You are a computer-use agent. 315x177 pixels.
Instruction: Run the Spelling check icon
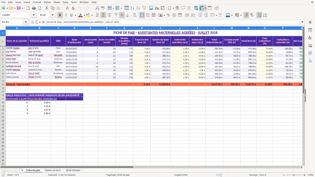point(103,8)
